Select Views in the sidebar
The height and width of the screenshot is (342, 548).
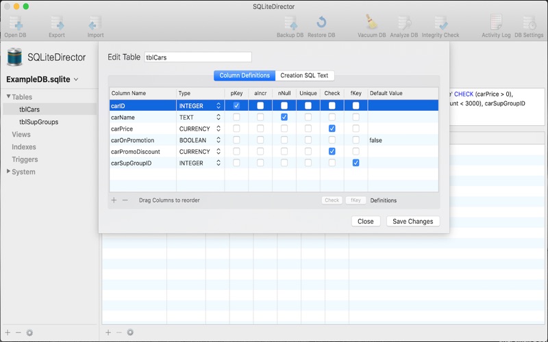click(21, 134)
